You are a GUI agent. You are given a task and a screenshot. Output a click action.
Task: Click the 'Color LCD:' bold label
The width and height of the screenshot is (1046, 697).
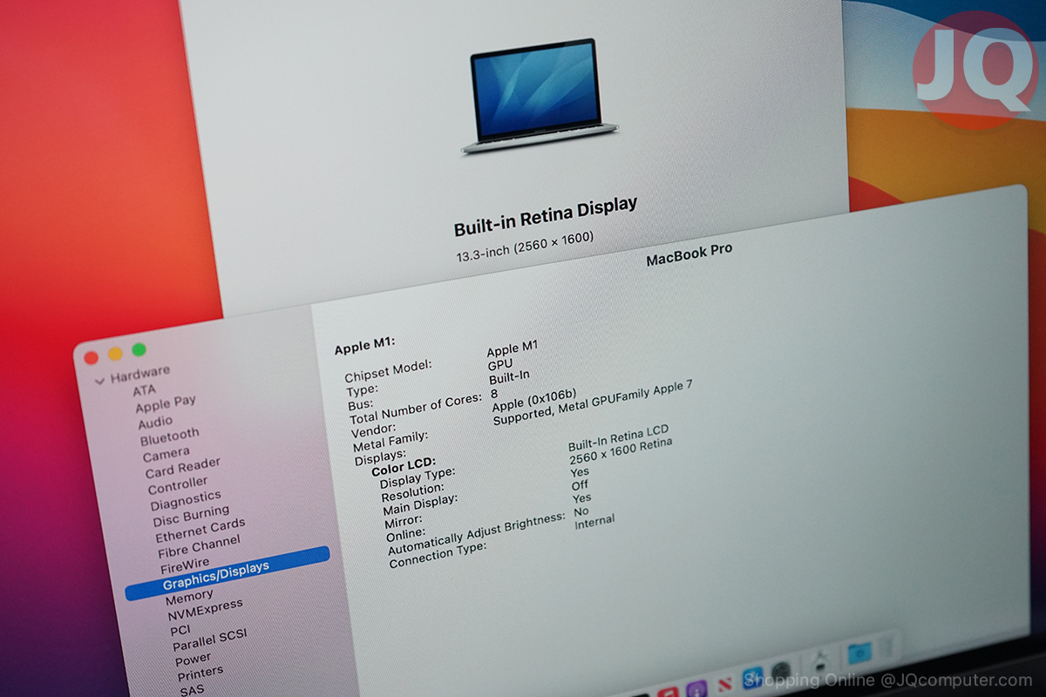(404, 466)
